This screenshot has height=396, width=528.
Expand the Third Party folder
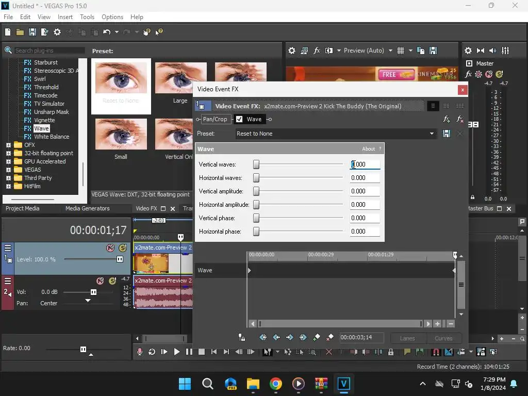click(9, 178)
